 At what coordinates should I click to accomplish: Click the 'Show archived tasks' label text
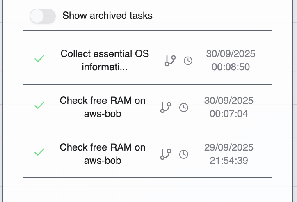[x=107, y=16]
